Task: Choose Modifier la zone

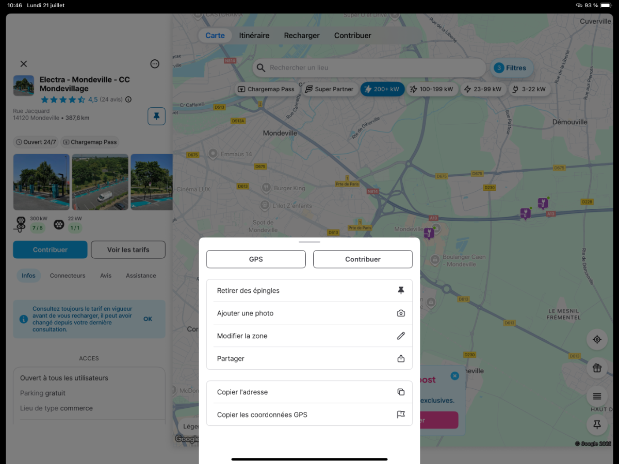Action: click(309, 336)
